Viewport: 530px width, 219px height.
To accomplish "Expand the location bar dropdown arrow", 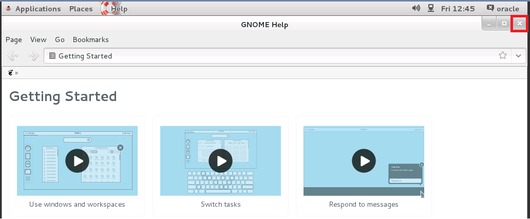I will pyautogui.click(x=519, y=56).
